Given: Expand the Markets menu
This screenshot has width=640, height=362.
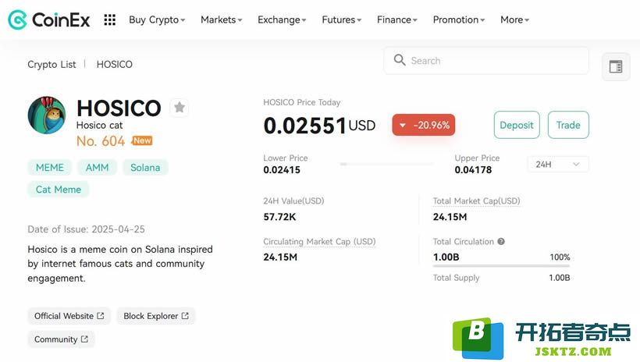Looking at the screenshot, I should tap(221, 20).
